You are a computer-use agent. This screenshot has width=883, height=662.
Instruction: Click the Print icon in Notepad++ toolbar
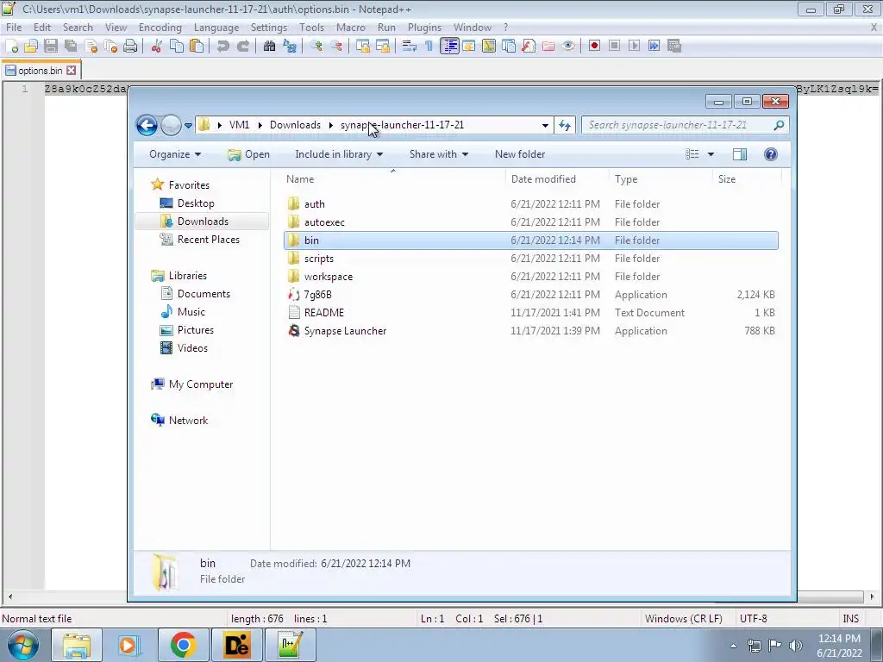pyautogui.click(x=130, y=47)
